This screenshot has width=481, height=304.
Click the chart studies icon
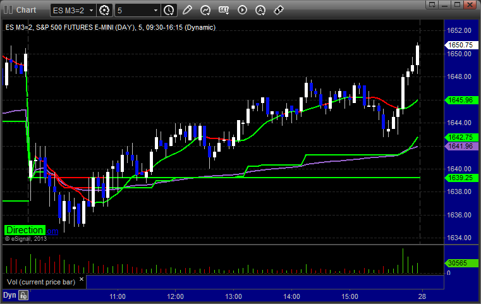pyautogui.click(x=205, y=10)
